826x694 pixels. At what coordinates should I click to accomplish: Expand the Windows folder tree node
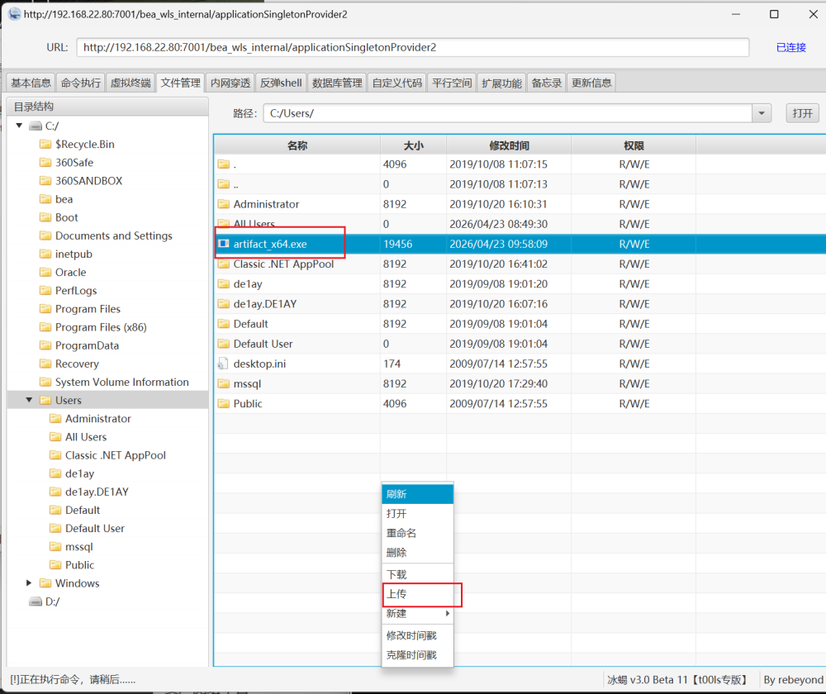click(30, 583)
